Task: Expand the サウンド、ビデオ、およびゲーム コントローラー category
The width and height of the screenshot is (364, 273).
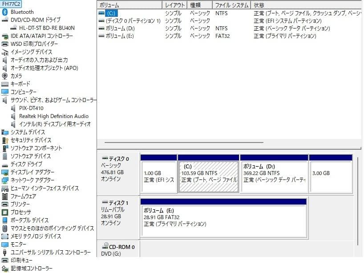Action: click(1, 100)
